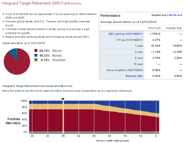Click the 5 years tick label on the axis
Screen dimensions: 192x143
coord(156,136)
